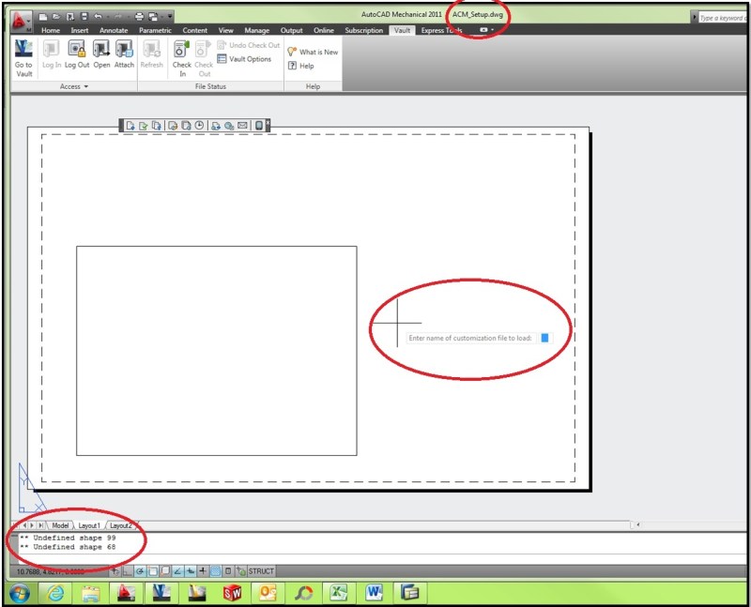
Task: Switch to the View ribbon tab
Action: pos(225,30)
